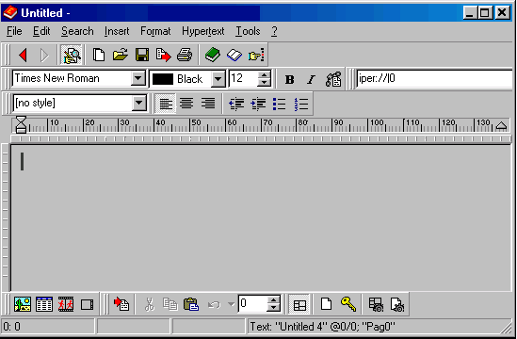Open the undo history dropdown arrow
517x339 pixels.
[x=231, y=304]
